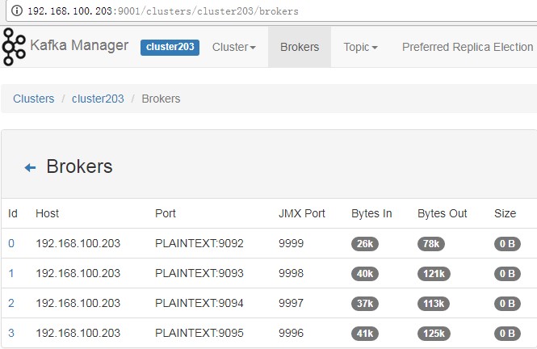Click the site info icon in address bar

click(x=17, y=11)
